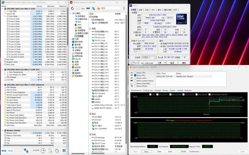Click HWiNFO network computers icon
This screenshot has width=249, height=155.
click(26, 150)
